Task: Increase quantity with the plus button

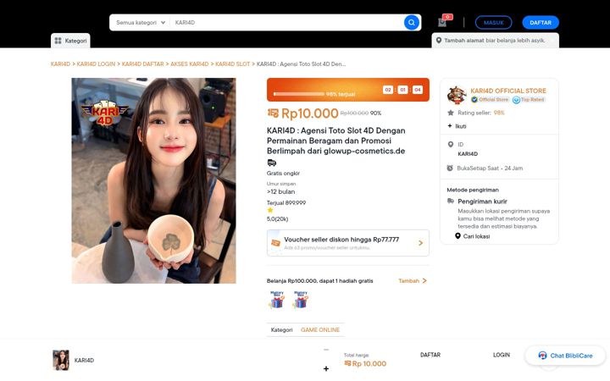Action: pos(326,368)
